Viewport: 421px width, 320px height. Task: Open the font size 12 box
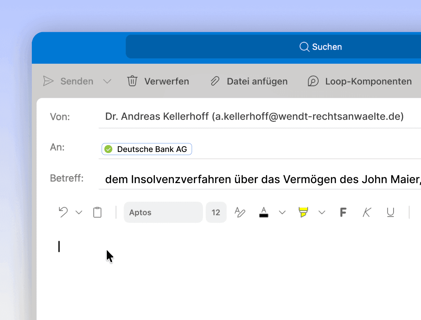(x=216, y=212)
